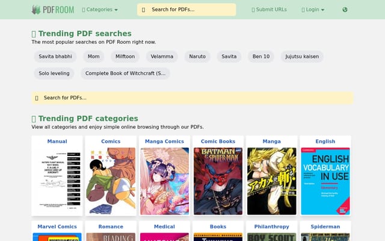This screenshot has width=385, height=241.
Task: Open the Books category link
Action: [218, 227]
